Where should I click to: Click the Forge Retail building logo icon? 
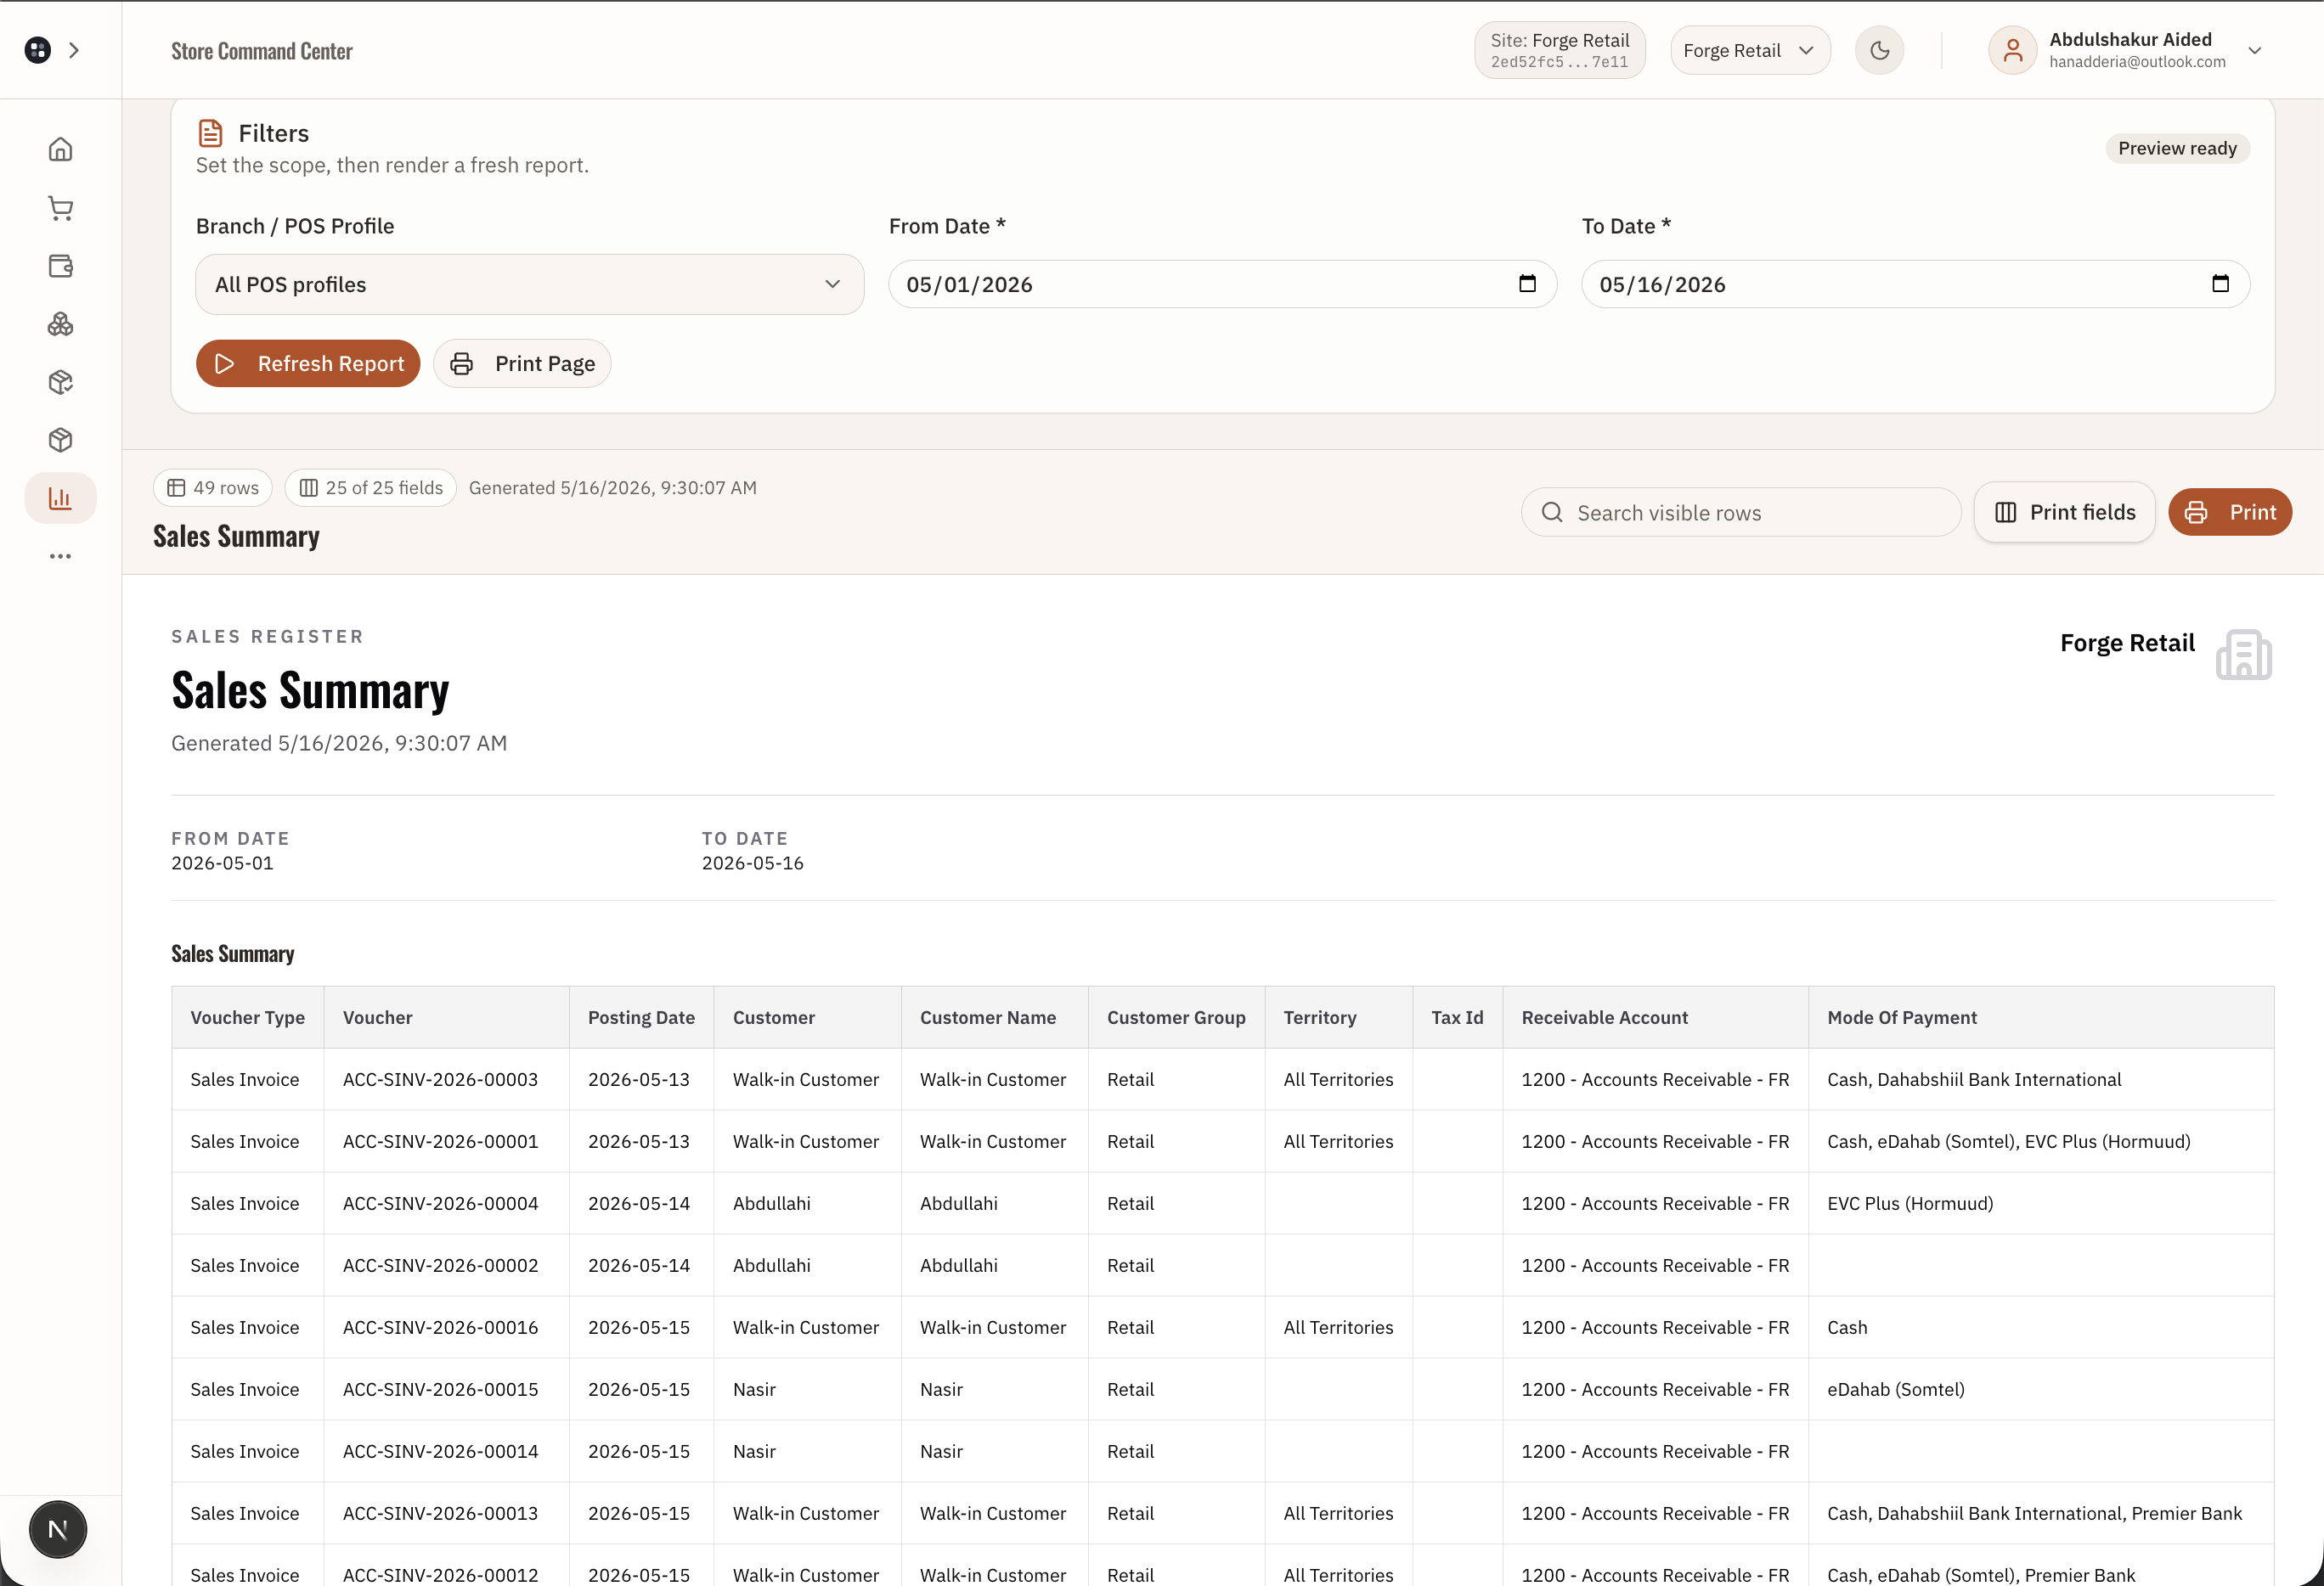tap(2243, 655)
